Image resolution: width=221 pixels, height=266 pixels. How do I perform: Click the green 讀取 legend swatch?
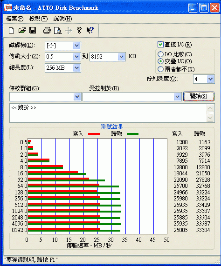(133, 134)
